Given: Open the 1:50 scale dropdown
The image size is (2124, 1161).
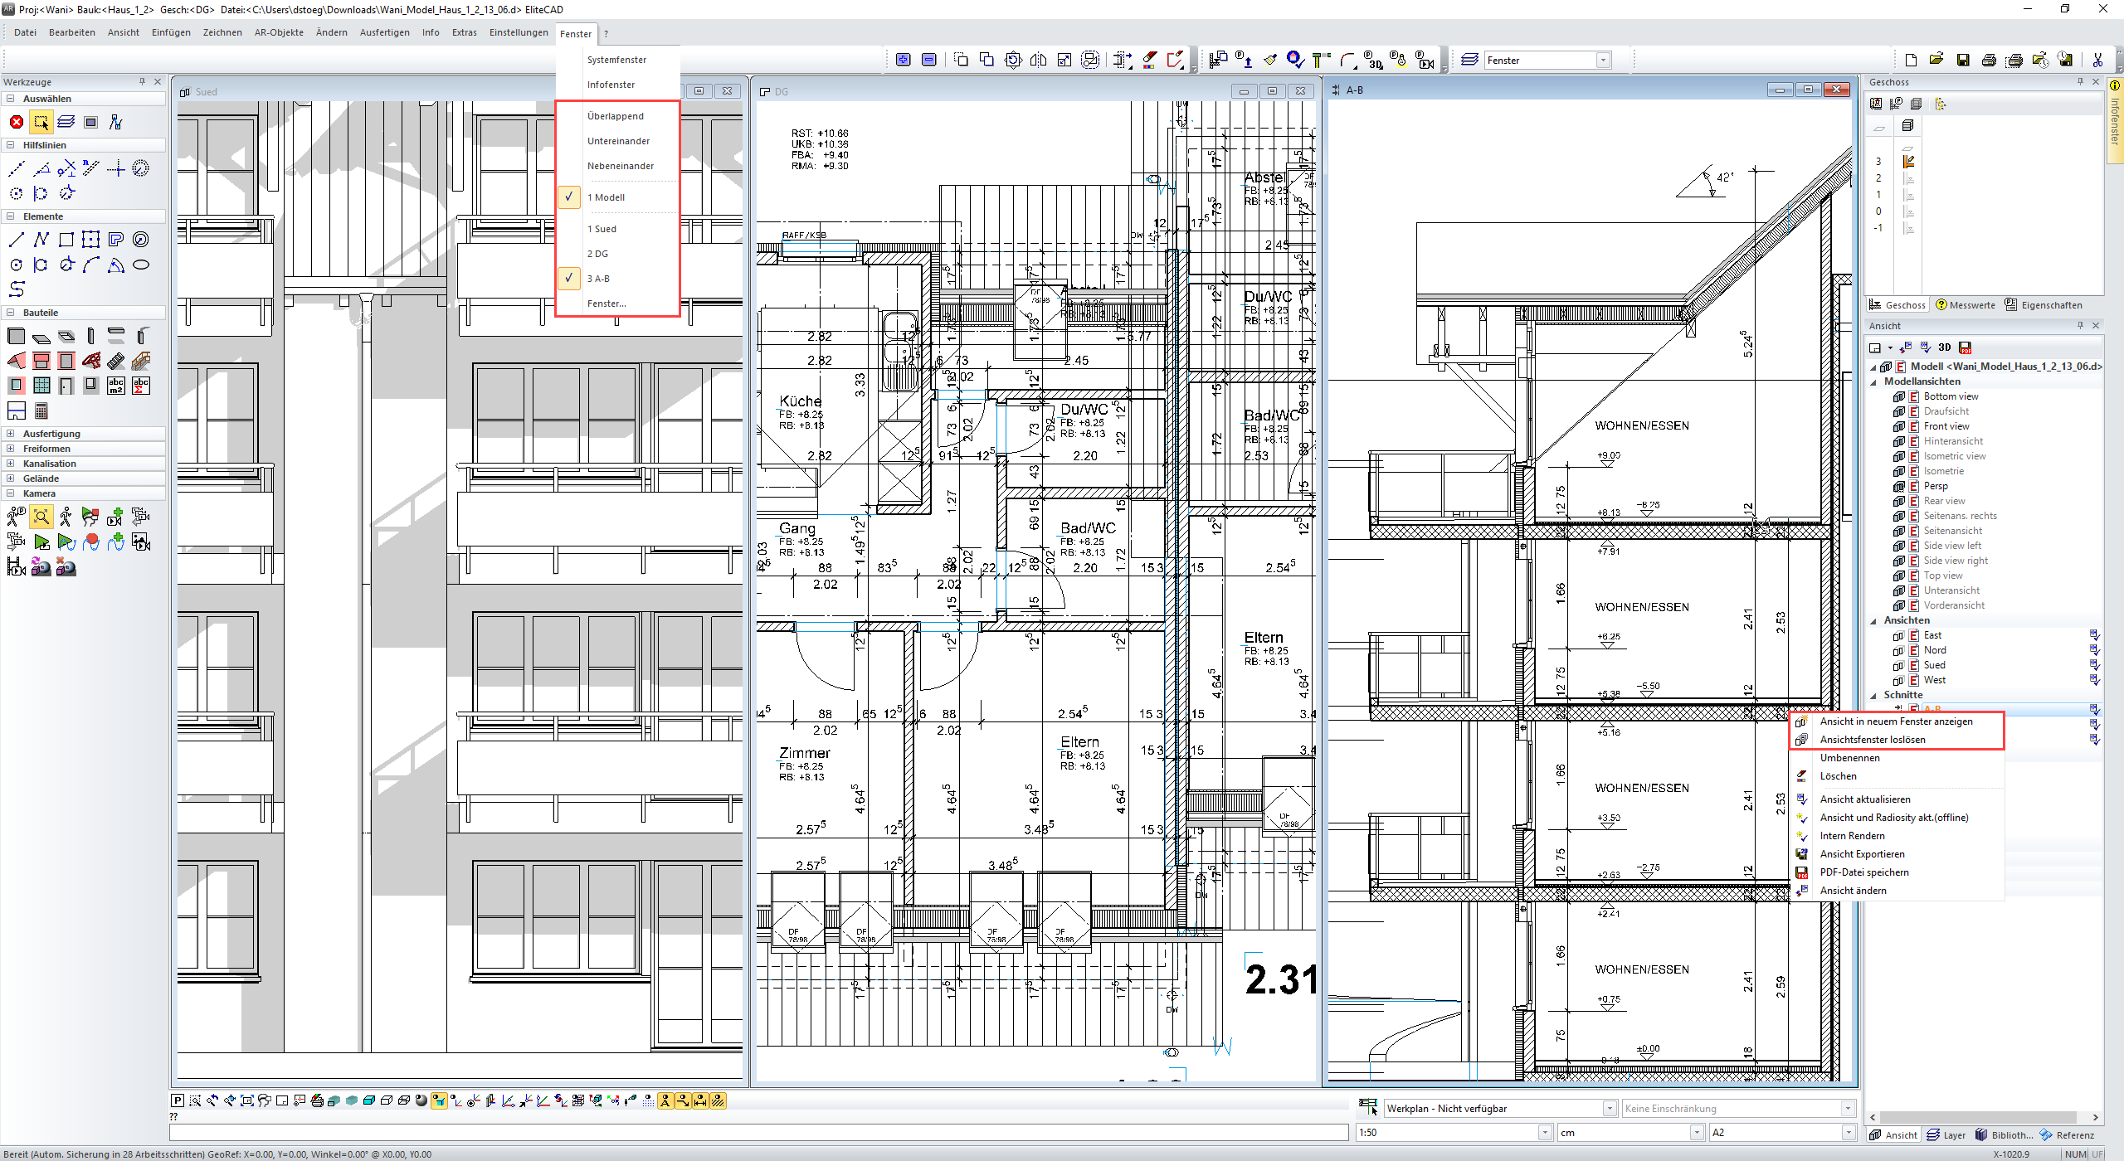Looking at the screenshot, I should point(1545,1133).
